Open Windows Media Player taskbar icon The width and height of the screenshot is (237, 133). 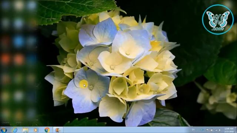tap(36, 130)
